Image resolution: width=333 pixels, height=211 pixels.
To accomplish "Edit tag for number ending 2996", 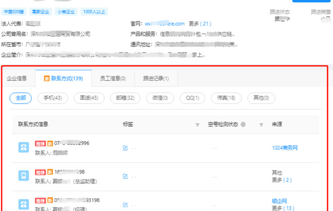I will point(125,148).
